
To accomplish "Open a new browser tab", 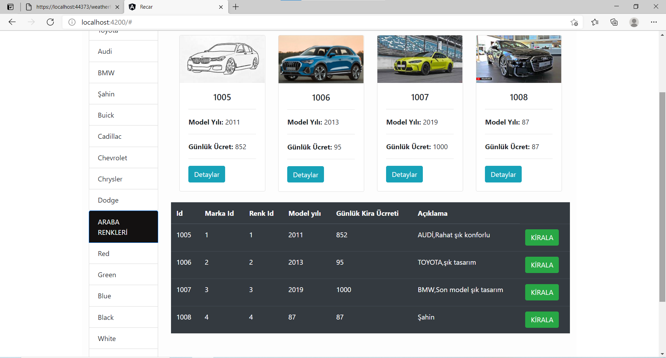I will click(236, 7).
